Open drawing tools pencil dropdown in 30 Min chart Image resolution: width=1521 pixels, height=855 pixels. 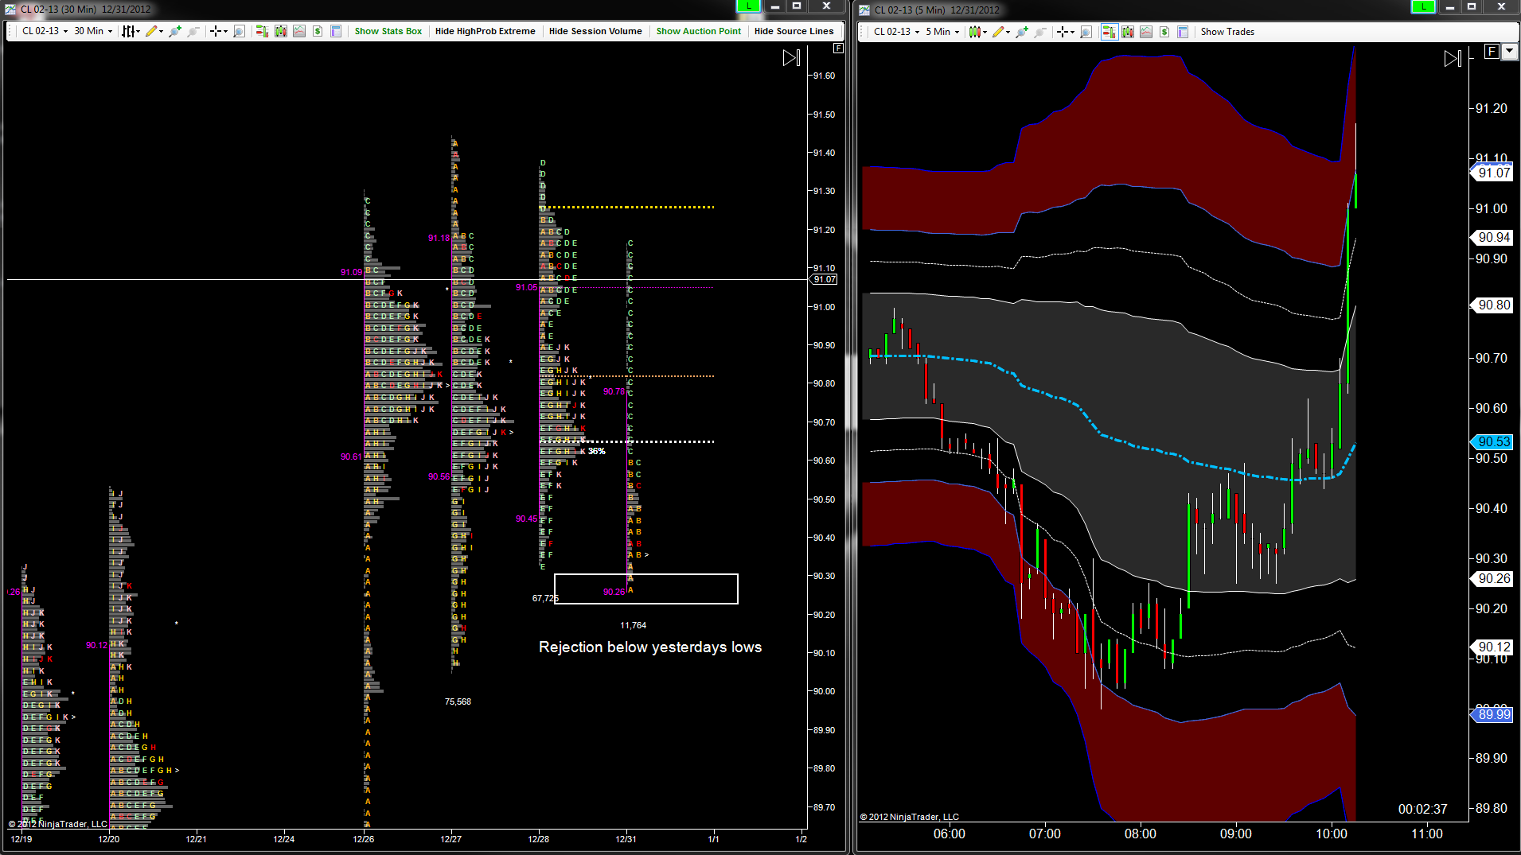(154, 31)
